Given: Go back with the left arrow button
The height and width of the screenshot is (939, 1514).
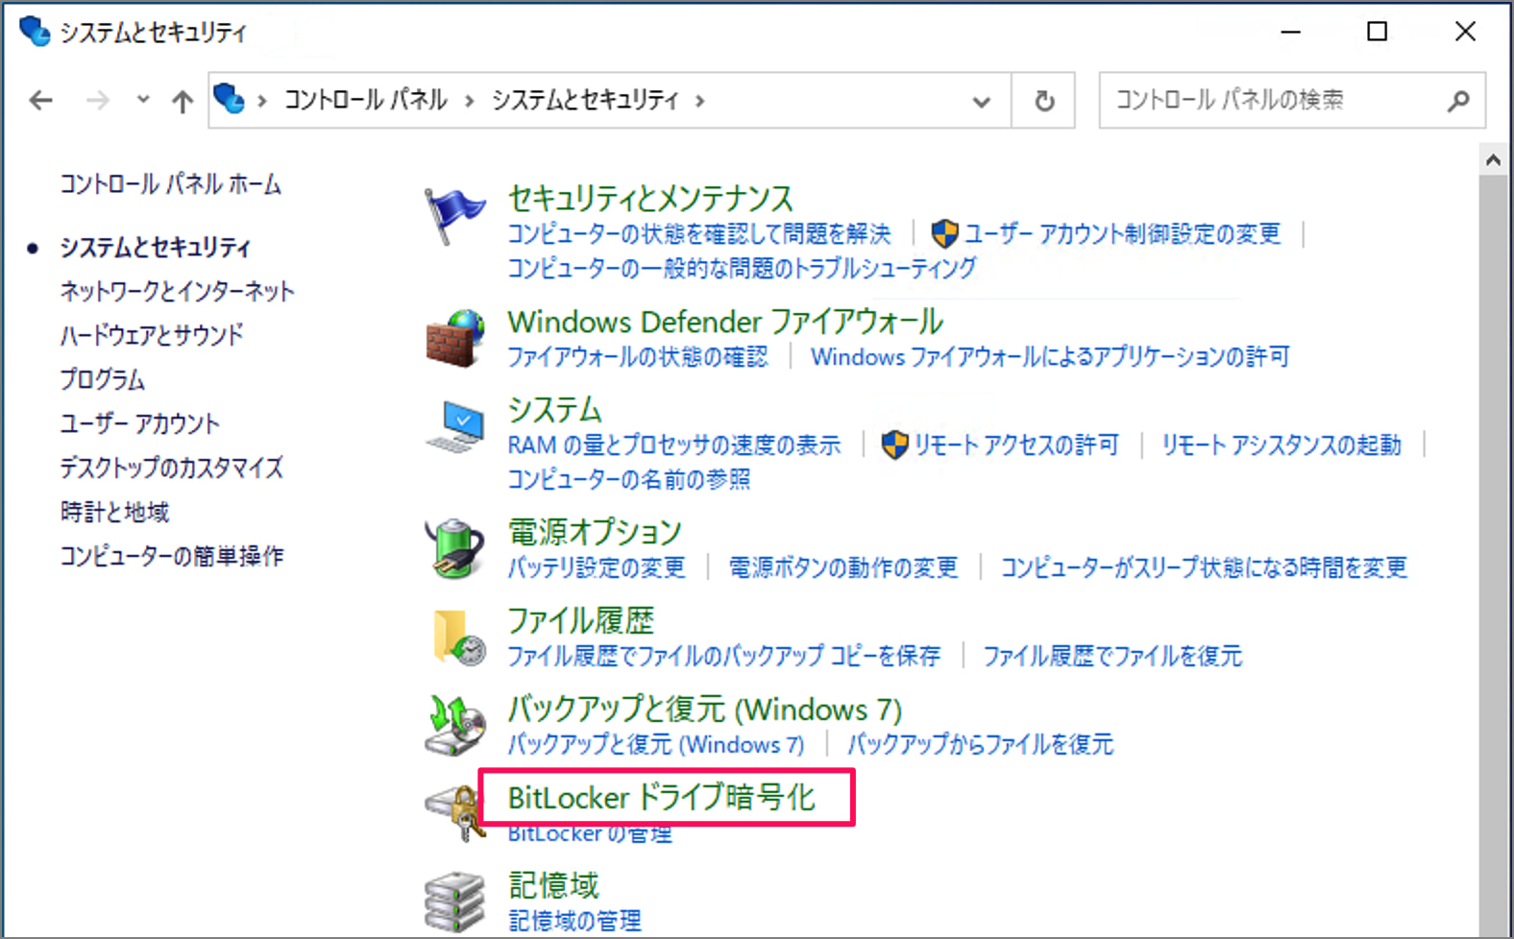Looking at the screenshot, I should [x=40, y=100].
